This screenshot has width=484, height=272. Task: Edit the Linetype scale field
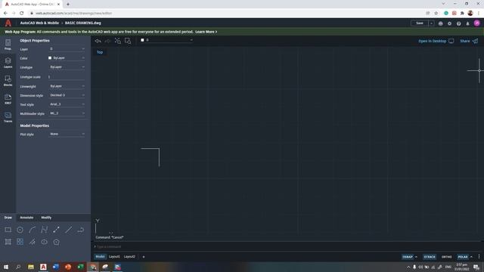tap(67, 77)
